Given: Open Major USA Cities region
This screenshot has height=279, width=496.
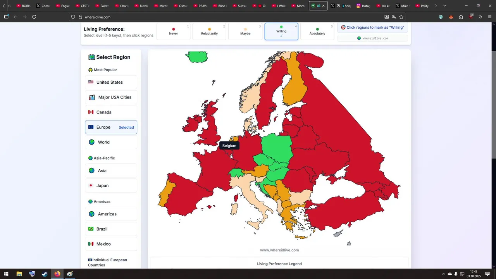Looking at the screenshot, I should [111, 97].
